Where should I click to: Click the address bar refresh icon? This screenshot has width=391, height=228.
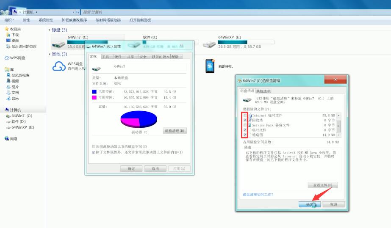[78, 12]
